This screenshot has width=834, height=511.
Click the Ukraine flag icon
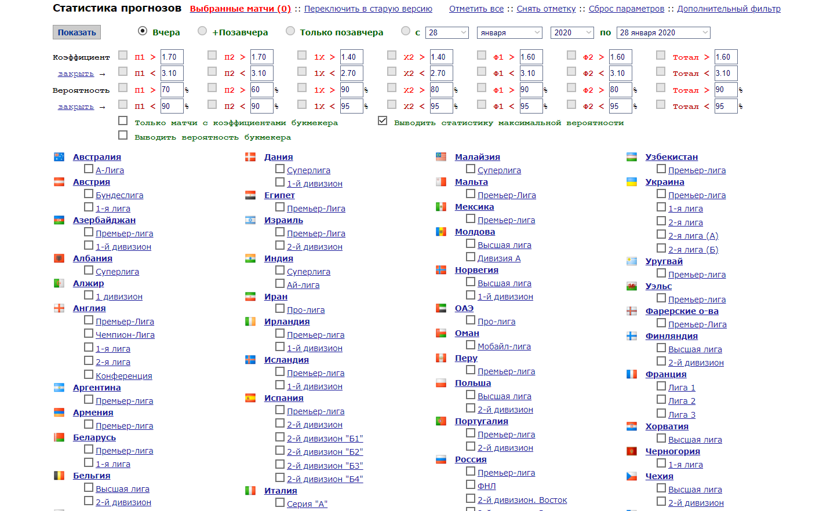632,181
